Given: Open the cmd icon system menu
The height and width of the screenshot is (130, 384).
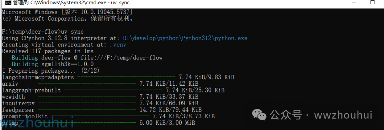Looking at the screenshot, I should click(8, 3).
